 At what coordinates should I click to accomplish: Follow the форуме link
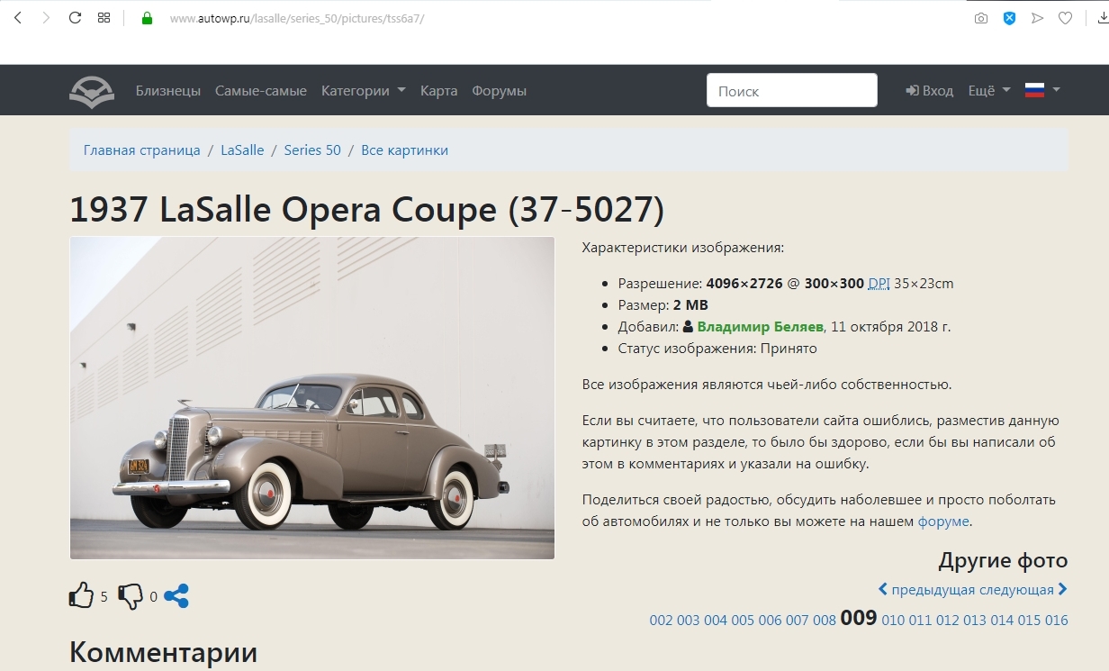(943, 521)
